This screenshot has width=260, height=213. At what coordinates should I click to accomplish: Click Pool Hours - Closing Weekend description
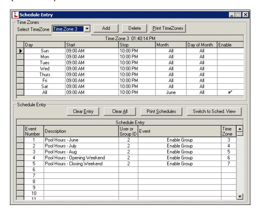pos(81,164)
